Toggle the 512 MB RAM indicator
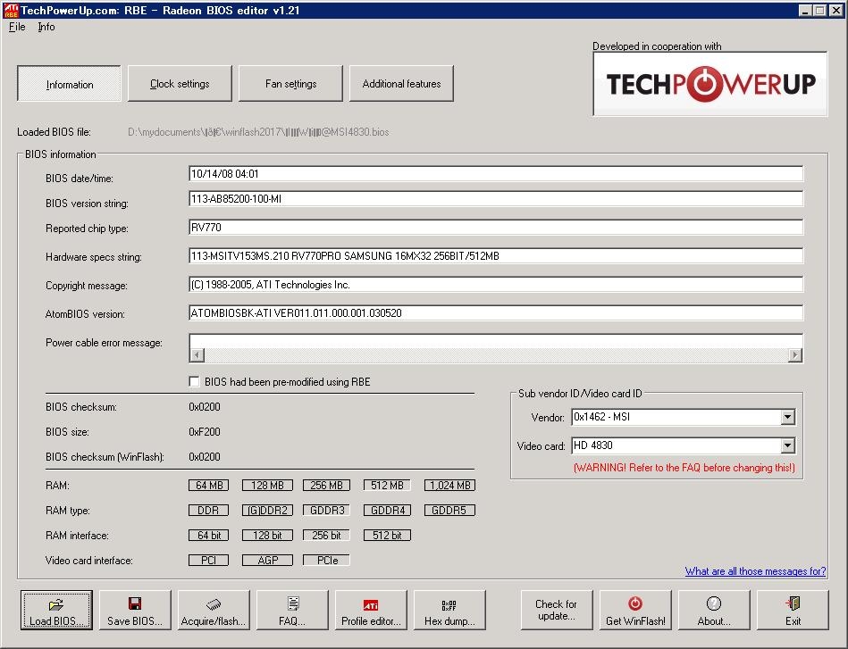 [x=387, y=486]
